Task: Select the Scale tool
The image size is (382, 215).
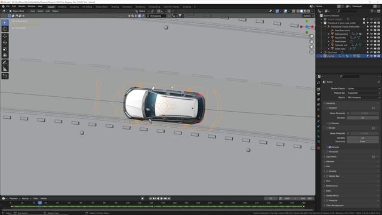Action: coord(5,49)
